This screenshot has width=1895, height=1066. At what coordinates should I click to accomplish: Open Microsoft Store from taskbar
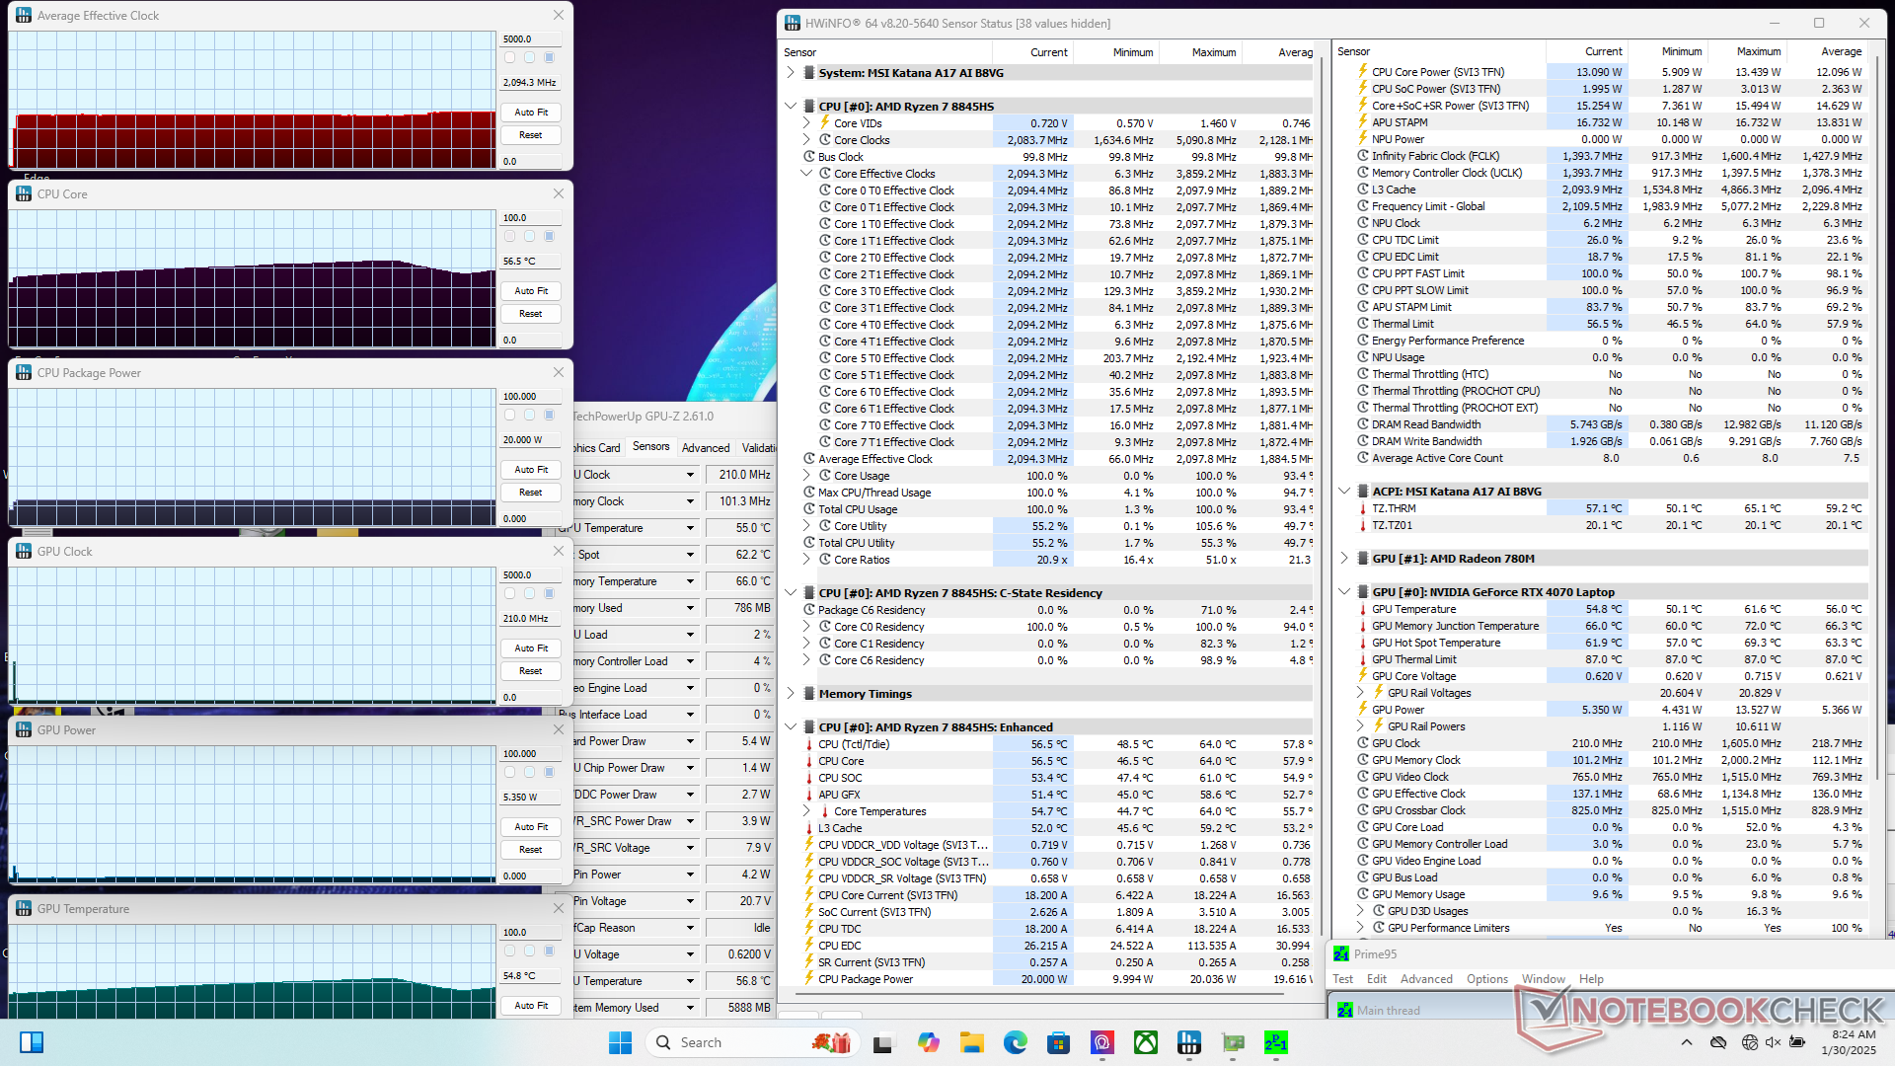pyautogui.click(x=1059, y=1042)
